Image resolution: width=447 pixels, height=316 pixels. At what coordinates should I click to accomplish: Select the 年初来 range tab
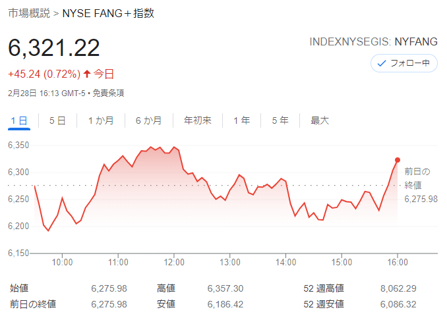pyautogui.click(x=198, y=120)
